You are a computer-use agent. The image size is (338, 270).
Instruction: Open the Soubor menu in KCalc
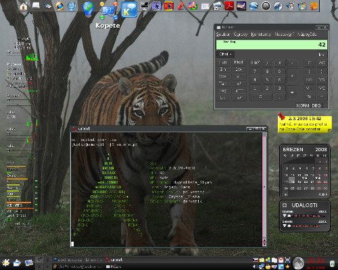[x=222, y=34]
